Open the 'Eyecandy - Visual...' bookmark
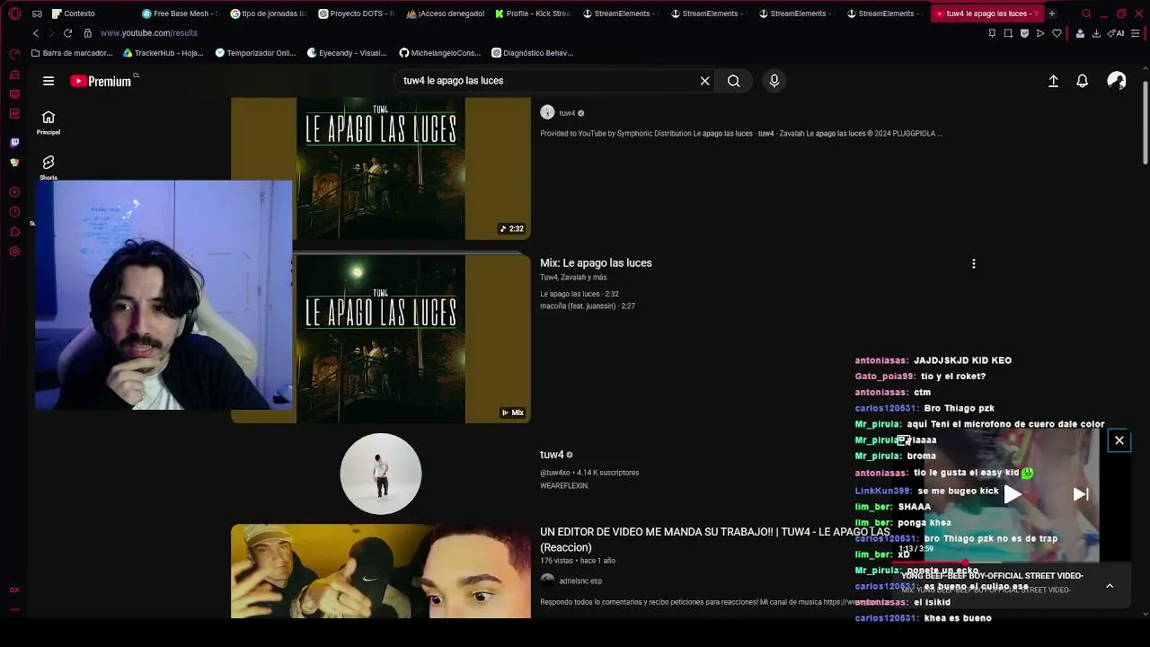 347,53
